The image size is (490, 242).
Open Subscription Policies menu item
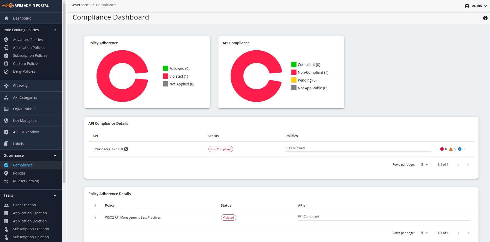pos(31,55)
